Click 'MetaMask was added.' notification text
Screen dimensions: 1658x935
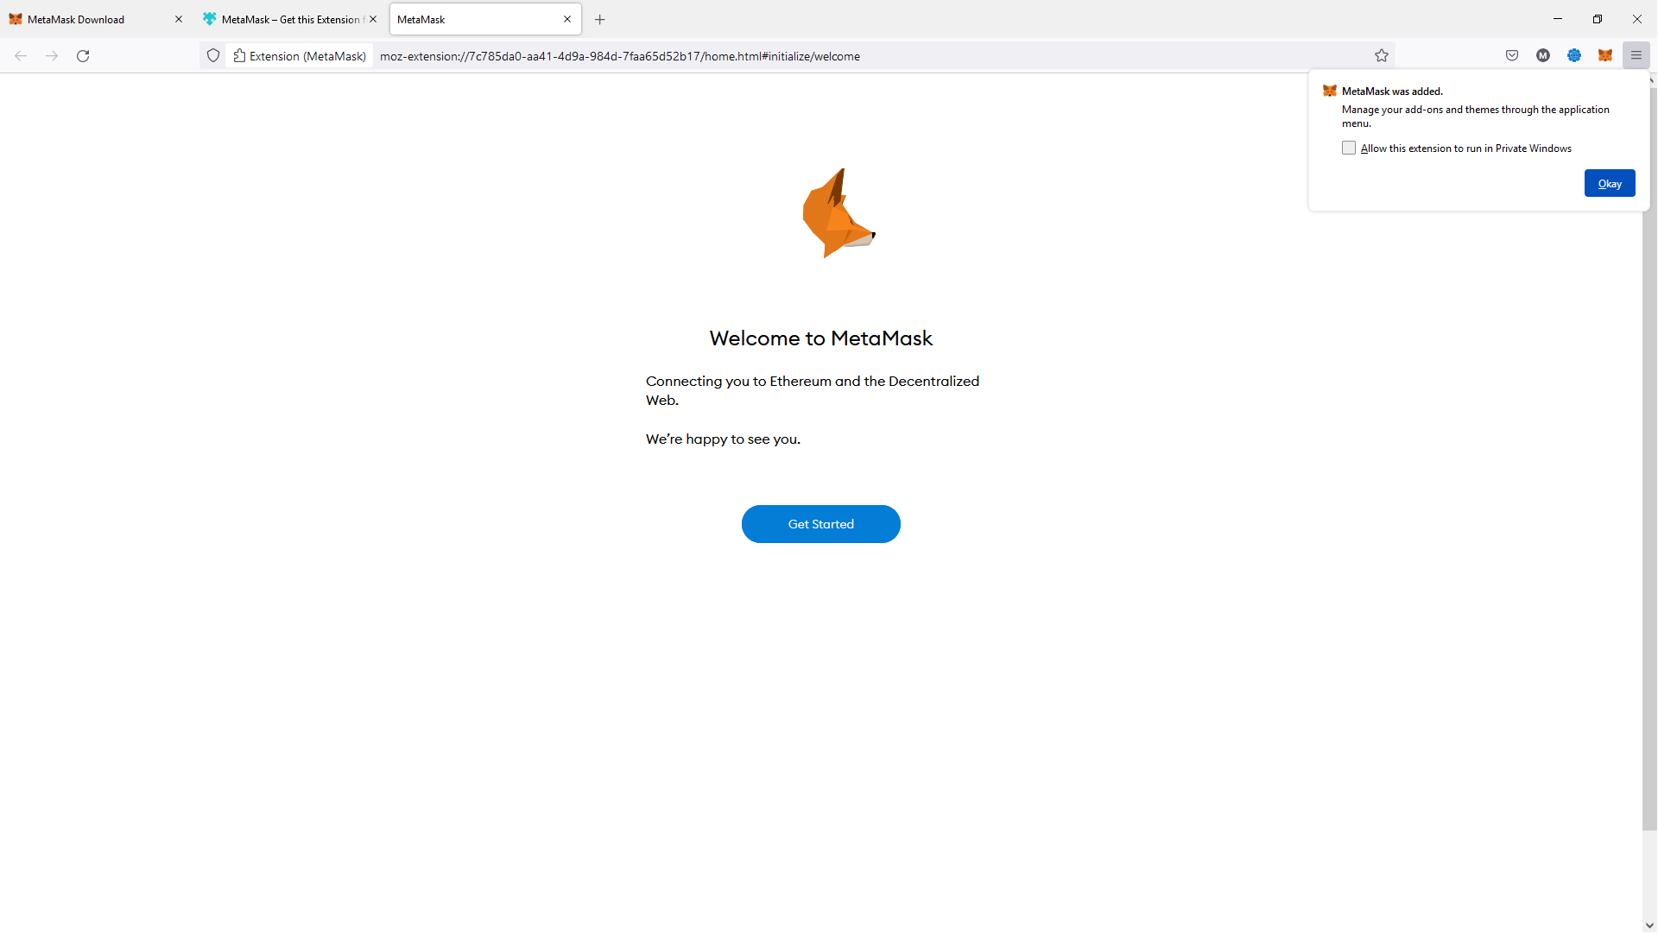point(1392,92)
